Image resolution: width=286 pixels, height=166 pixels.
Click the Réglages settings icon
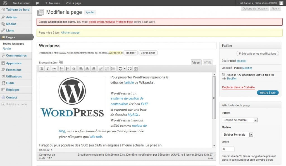[3, 90]
